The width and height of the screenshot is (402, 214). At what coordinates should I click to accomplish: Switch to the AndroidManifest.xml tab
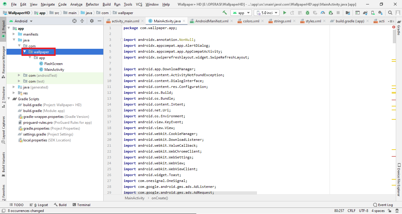point(212,21)
